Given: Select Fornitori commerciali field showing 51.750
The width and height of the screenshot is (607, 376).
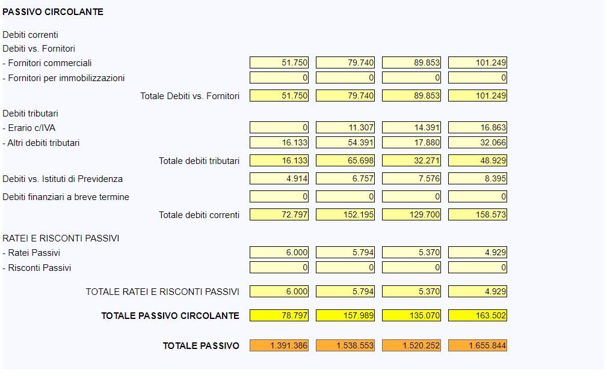Looking at the screenshot, I should click(x=279, y=62).
